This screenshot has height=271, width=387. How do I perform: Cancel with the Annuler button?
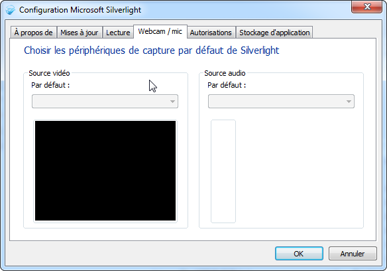tap(353, 254)
